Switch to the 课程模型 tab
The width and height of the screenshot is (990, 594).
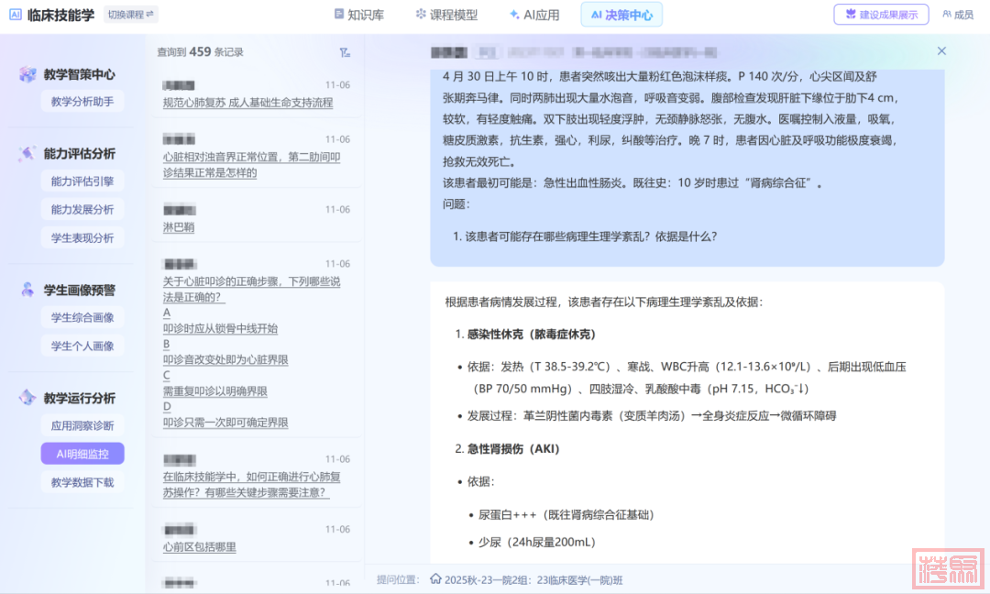(x=446, y=15)
